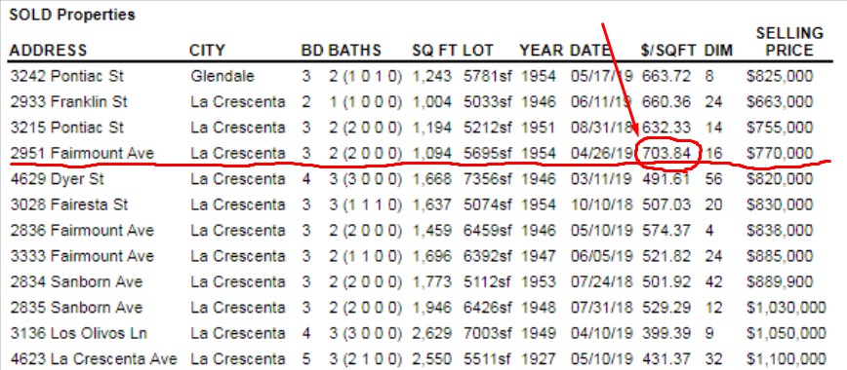The width and height of the screenshot is (847, 370).
Task: Select the 3215 Pontiac St address
Action: click(67, 128)
